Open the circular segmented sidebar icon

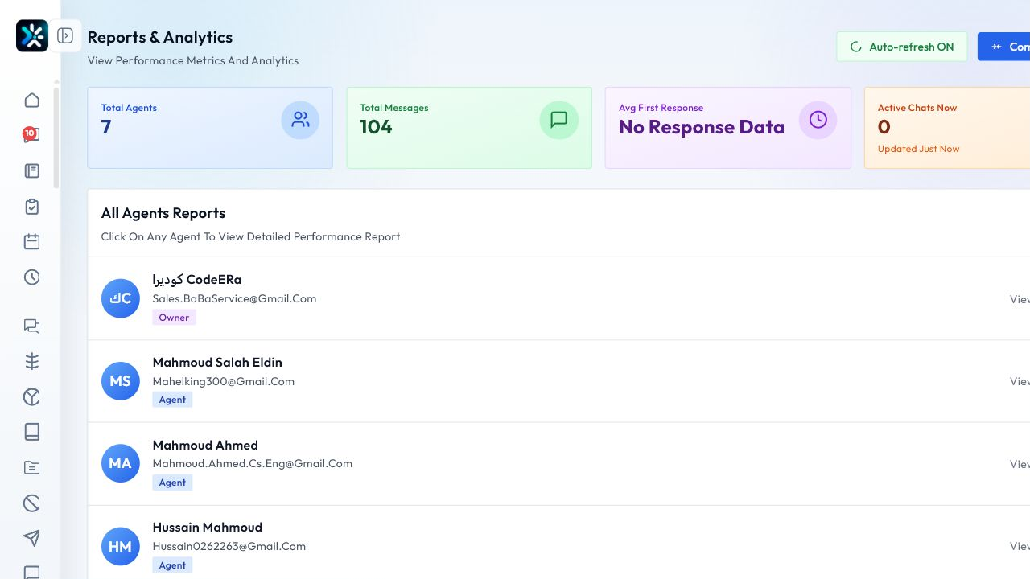[31, 397]
